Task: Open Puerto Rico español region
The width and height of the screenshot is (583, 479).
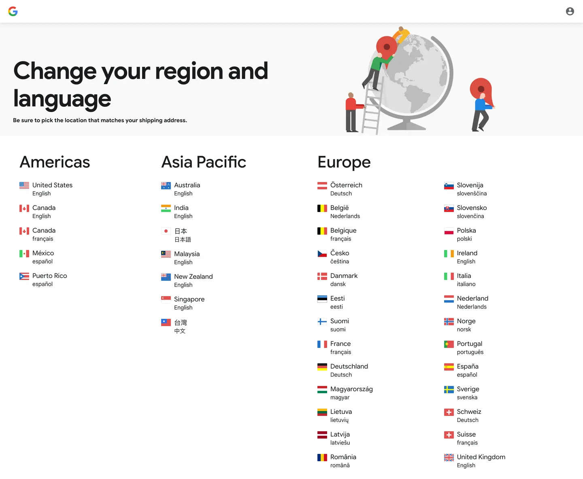Action: click(43, 280)
